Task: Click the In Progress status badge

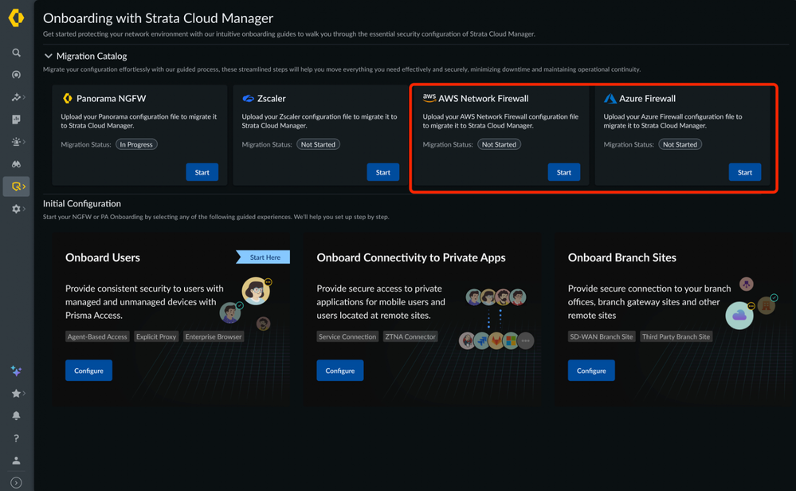Action: [x=136, y=144]
